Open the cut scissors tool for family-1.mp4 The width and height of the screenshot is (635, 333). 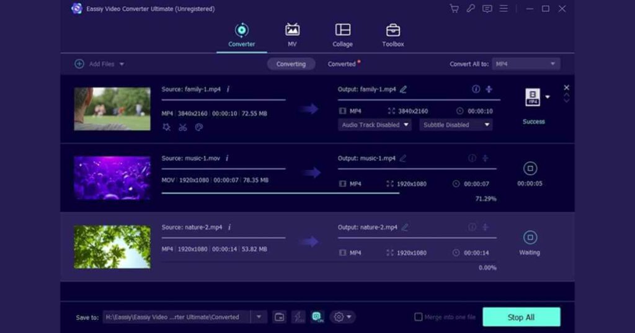coord(183,127)
